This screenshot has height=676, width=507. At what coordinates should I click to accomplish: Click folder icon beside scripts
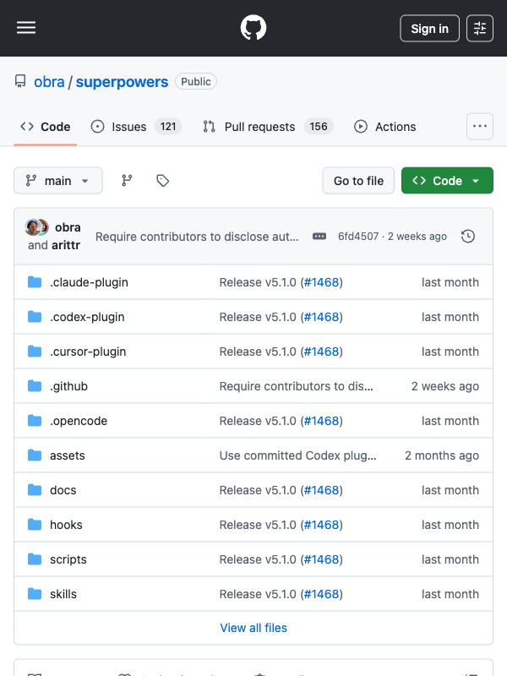click(x=35, y=559)
